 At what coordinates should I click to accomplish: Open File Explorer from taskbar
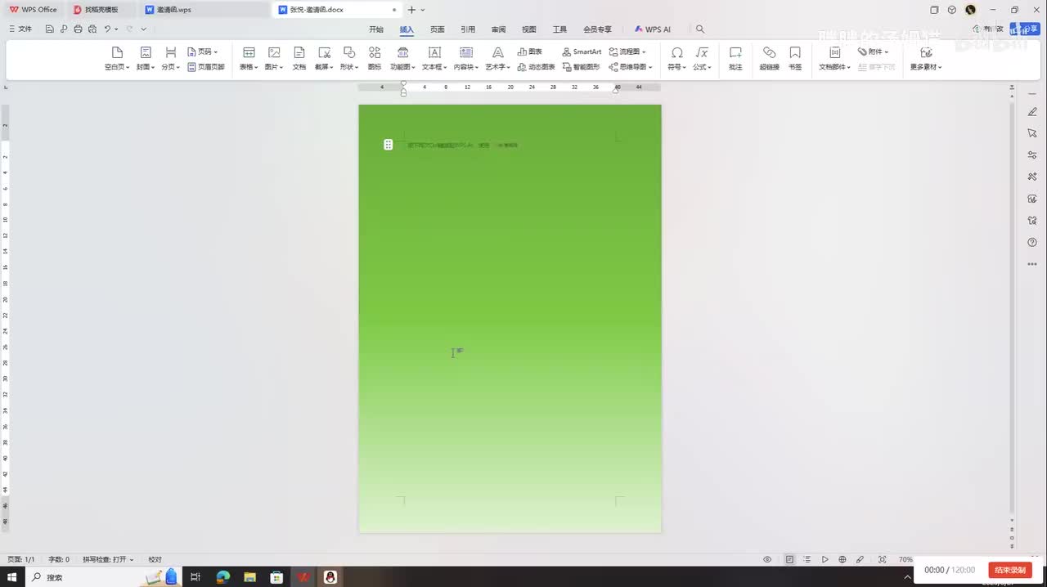250,577
